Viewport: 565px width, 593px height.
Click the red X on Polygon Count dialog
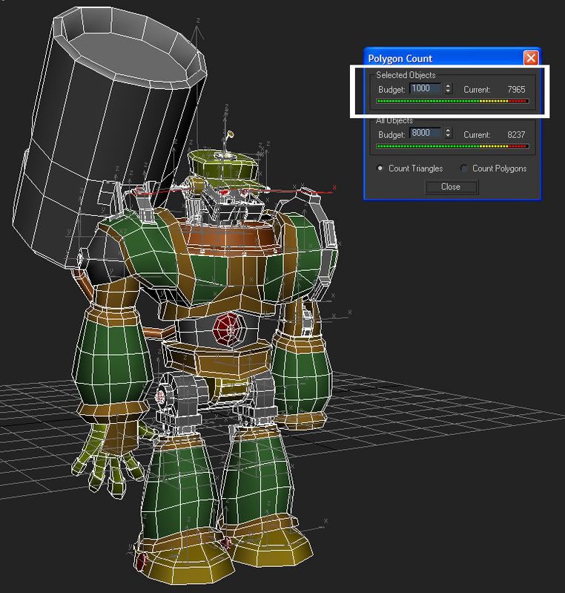[x=530, y=58]
